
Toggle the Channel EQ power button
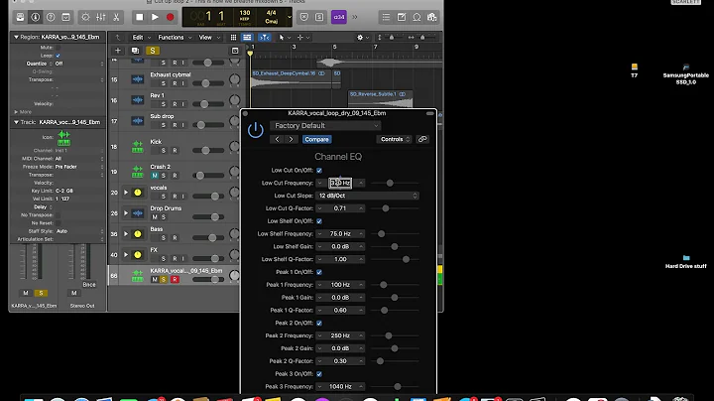[x=256, y=130]
